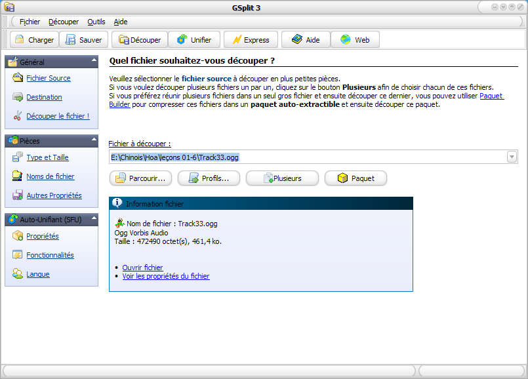The image size is (528, 379).
Task: Open the Découper menu
Action: click(x=64, y=22)
